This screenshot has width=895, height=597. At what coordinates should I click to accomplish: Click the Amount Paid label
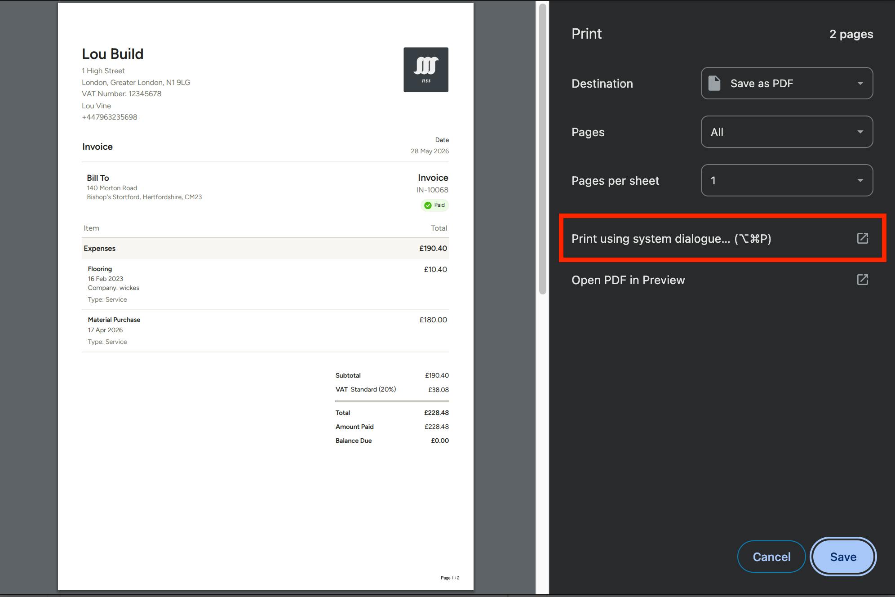[x=354, y=427]
